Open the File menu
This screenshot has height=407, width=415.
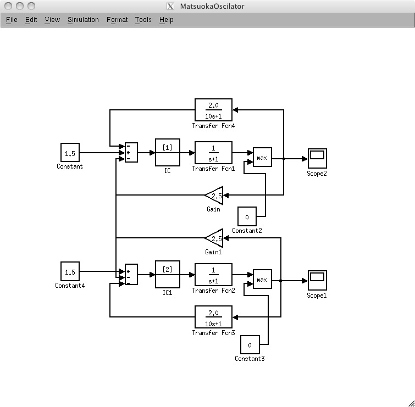coord(12,20)
